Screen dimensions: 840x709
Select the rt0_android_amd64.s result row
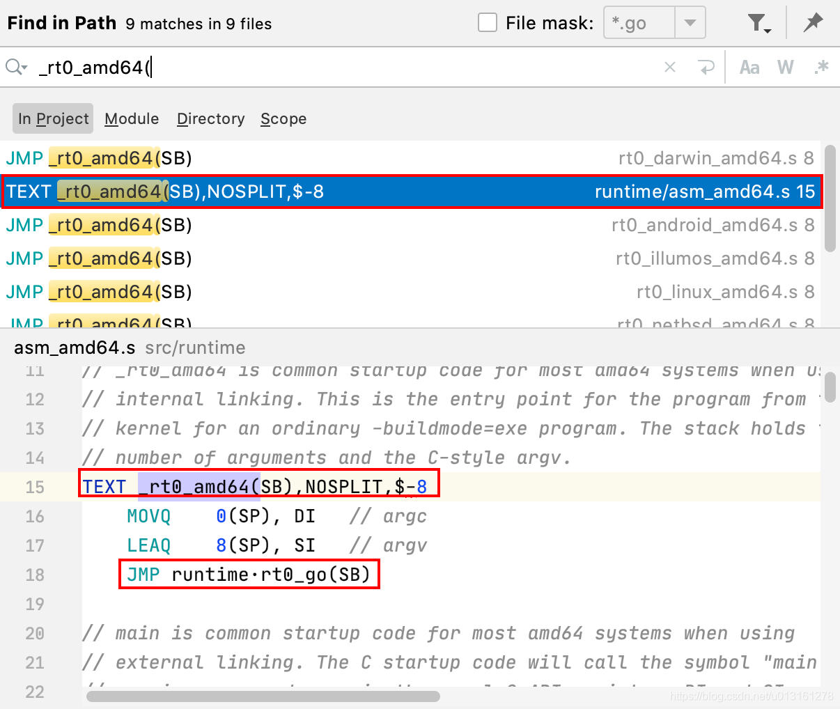(x=411, y=225)
